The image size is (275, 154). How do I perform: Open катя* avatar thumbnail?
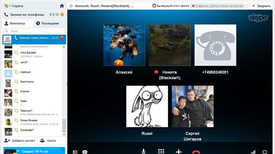click(x=8, y=64)
